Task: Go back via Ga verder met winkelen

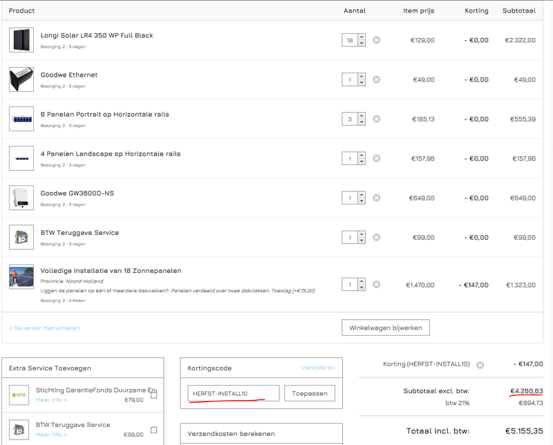Action: (44, 328)
